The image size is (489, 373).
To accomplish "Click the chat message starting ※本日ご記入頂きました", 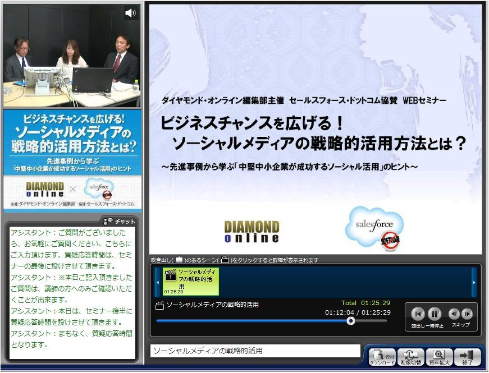I will tap(72, 288).
